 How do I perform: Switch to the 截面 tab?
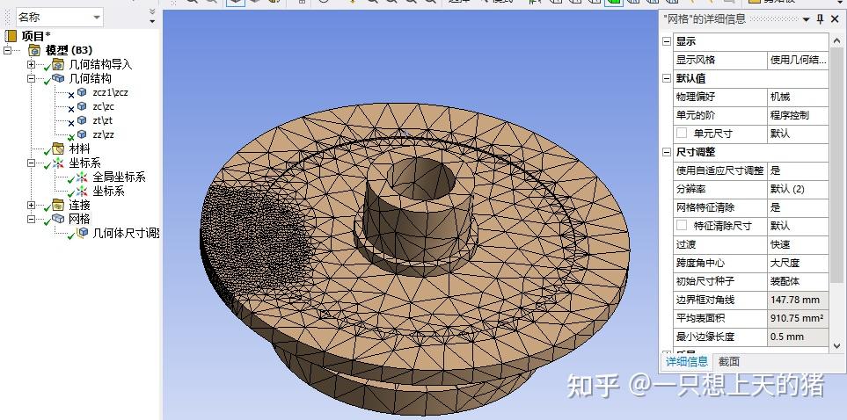coord(728,362)
